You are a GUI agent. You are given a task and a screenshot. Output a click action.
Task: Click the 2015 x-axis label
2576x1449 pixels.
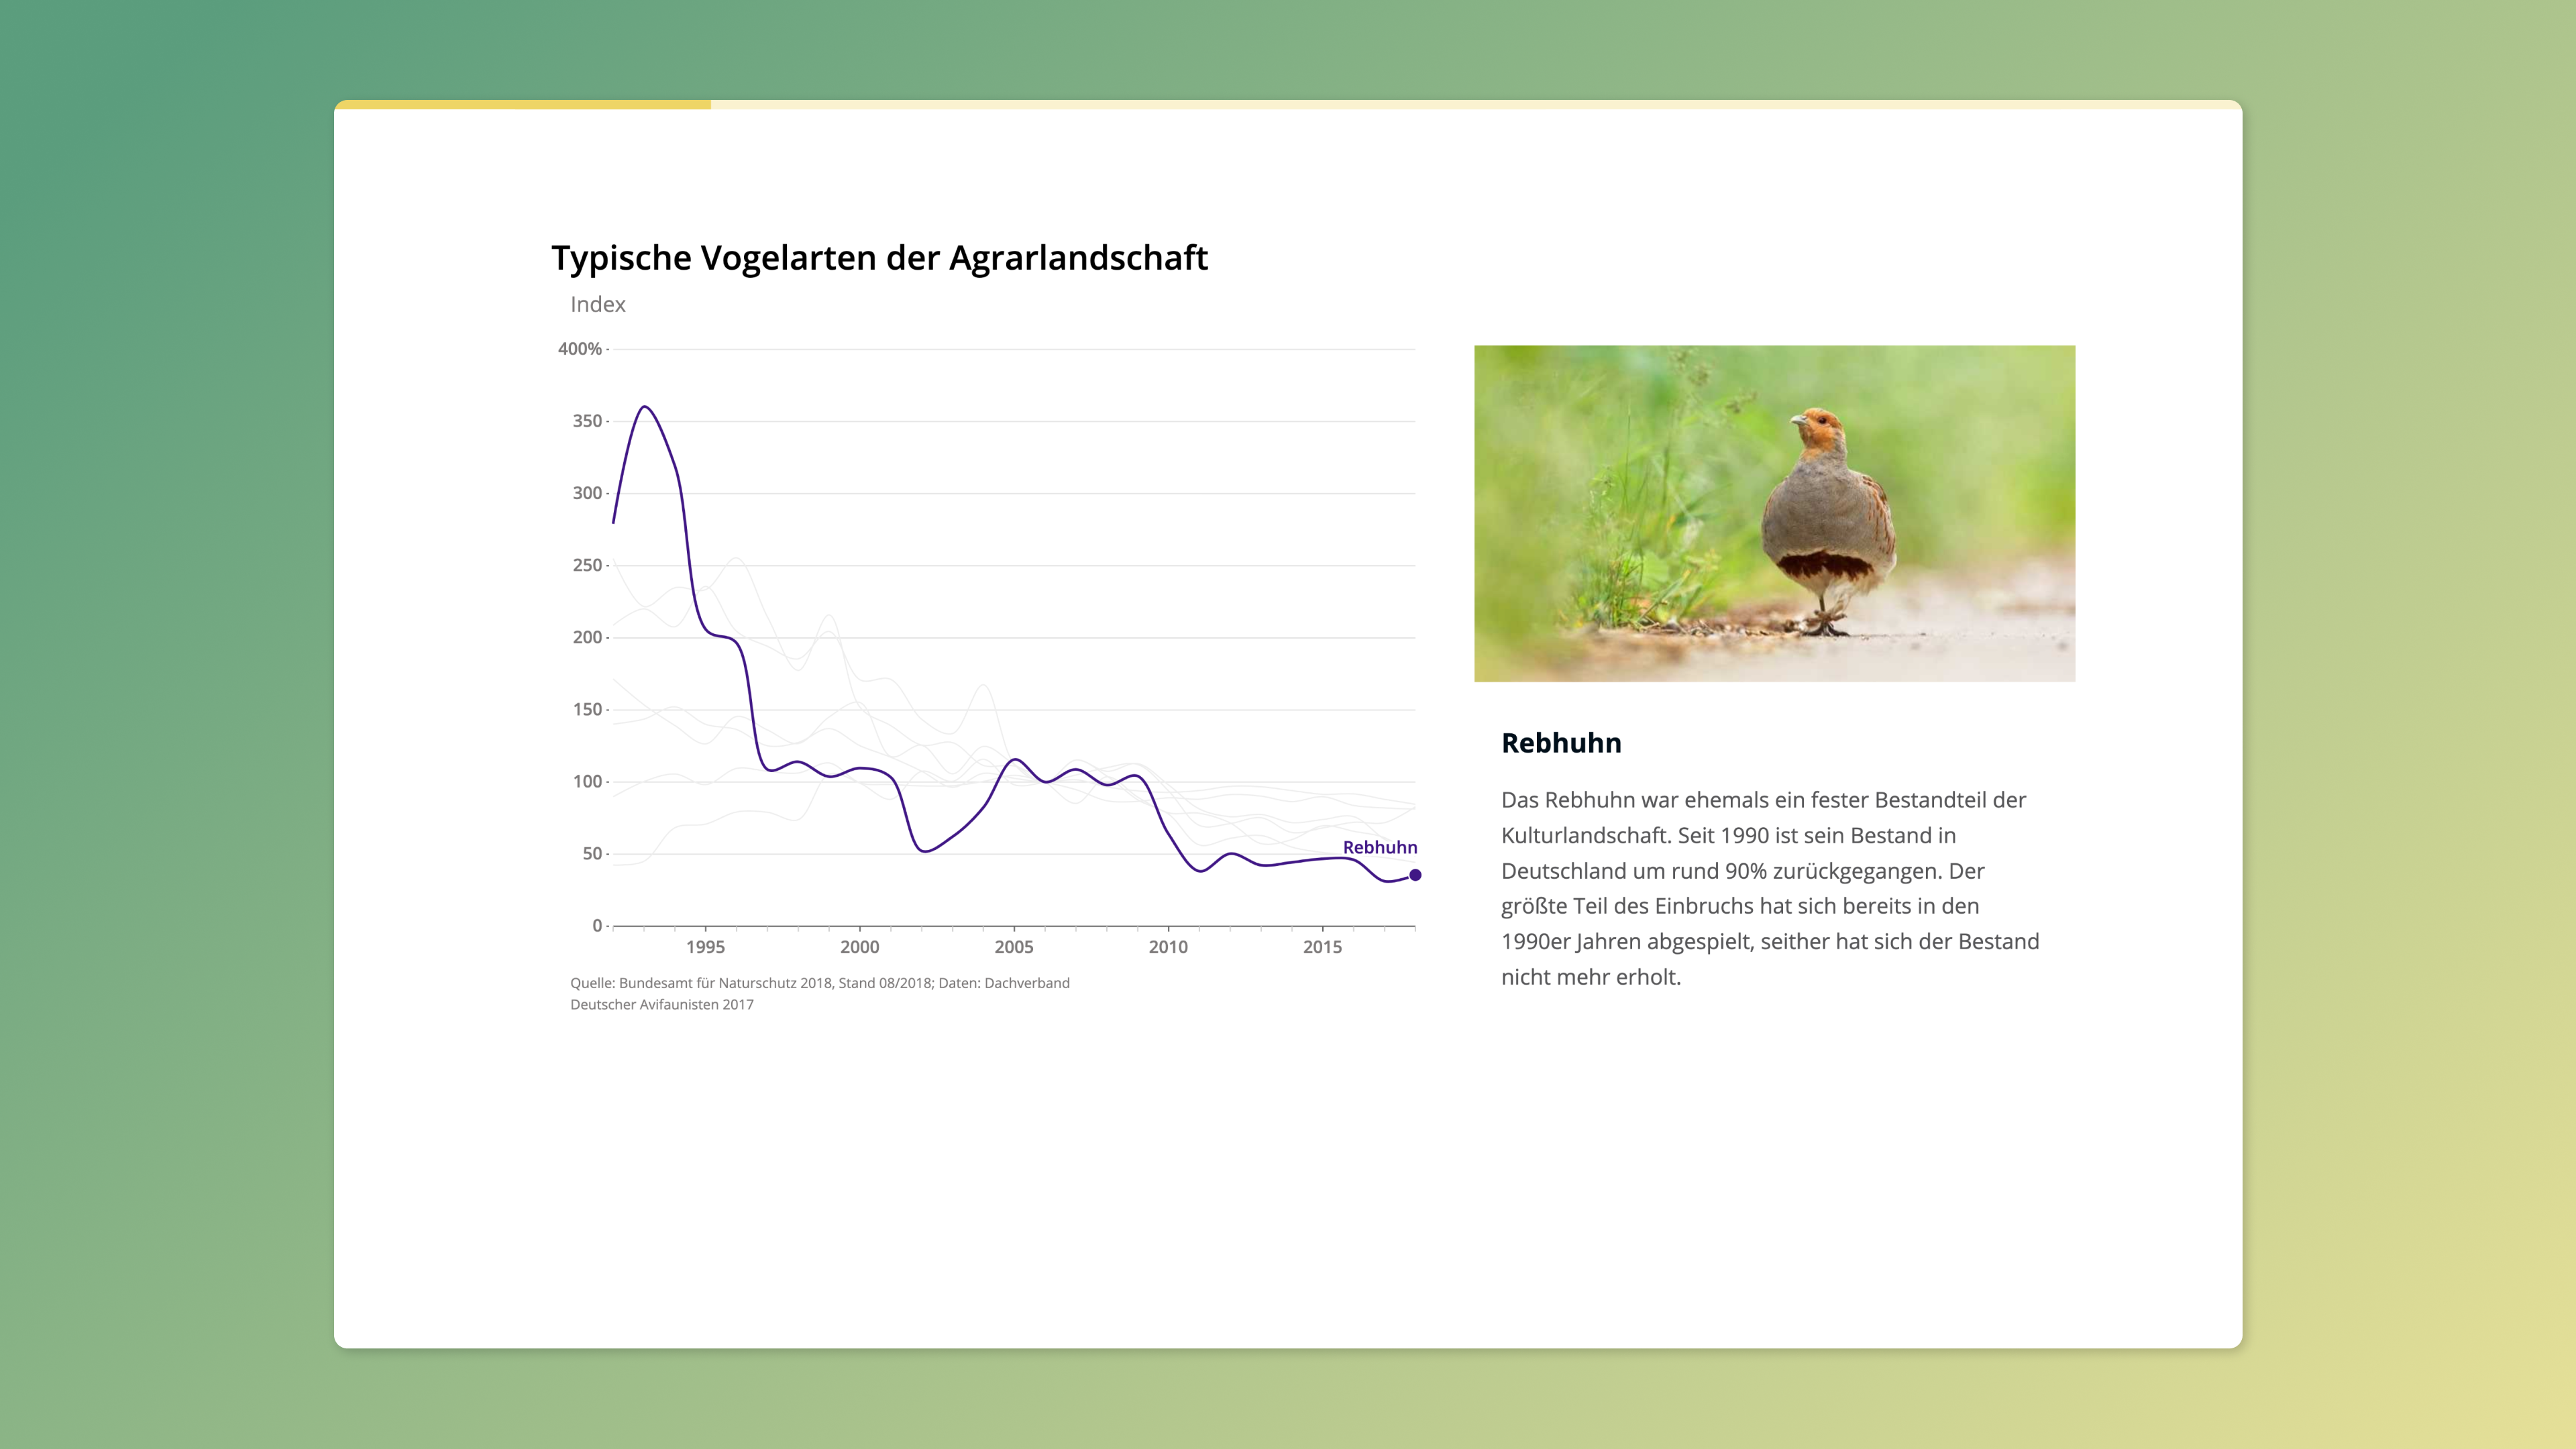tap(1322, 947)
